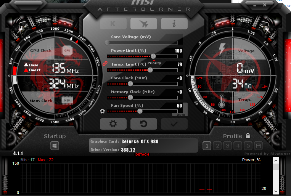This screenshot has width=291, height=196.
Task: Open fan speed settings gear icon
Action: [x=103, y=111]
